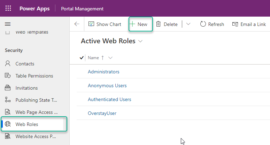Click the Refresh button label
The width and height of the screenshot is (270, 145).
(x=216, y=24)
